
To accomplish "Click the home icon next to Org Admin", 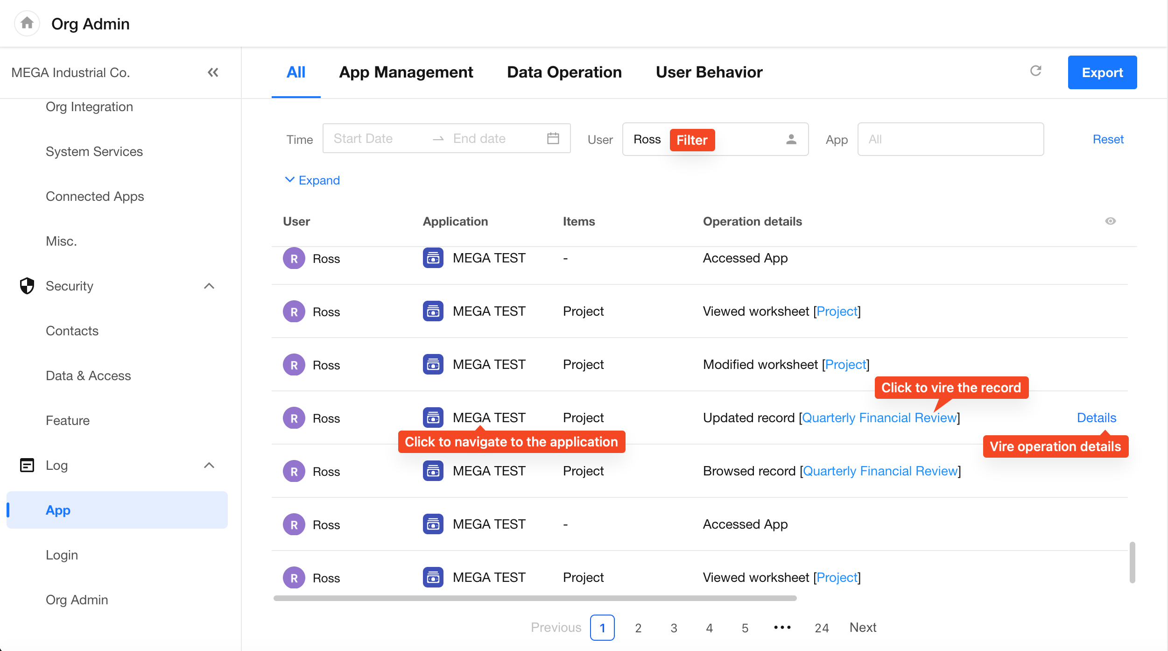I will pos(27,23).
